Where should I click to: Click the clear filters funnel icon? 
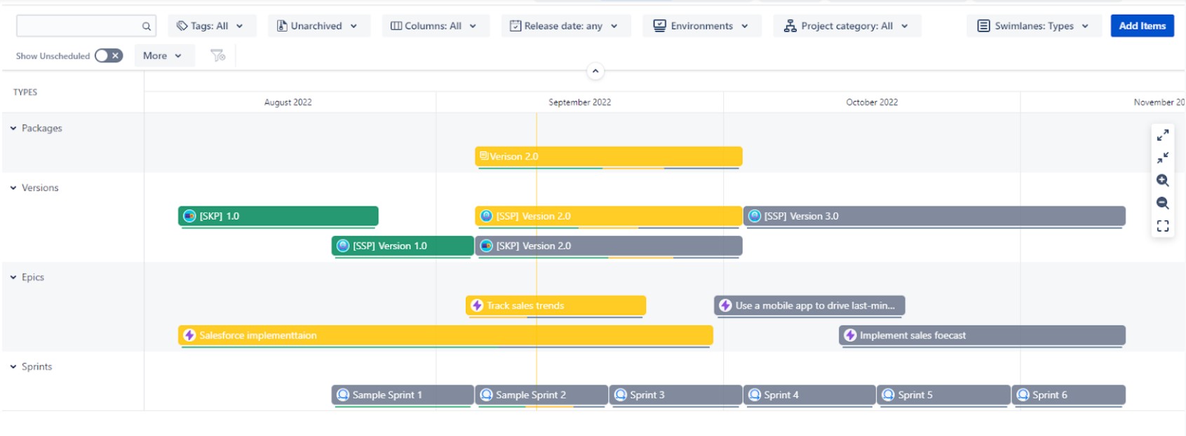218,55
